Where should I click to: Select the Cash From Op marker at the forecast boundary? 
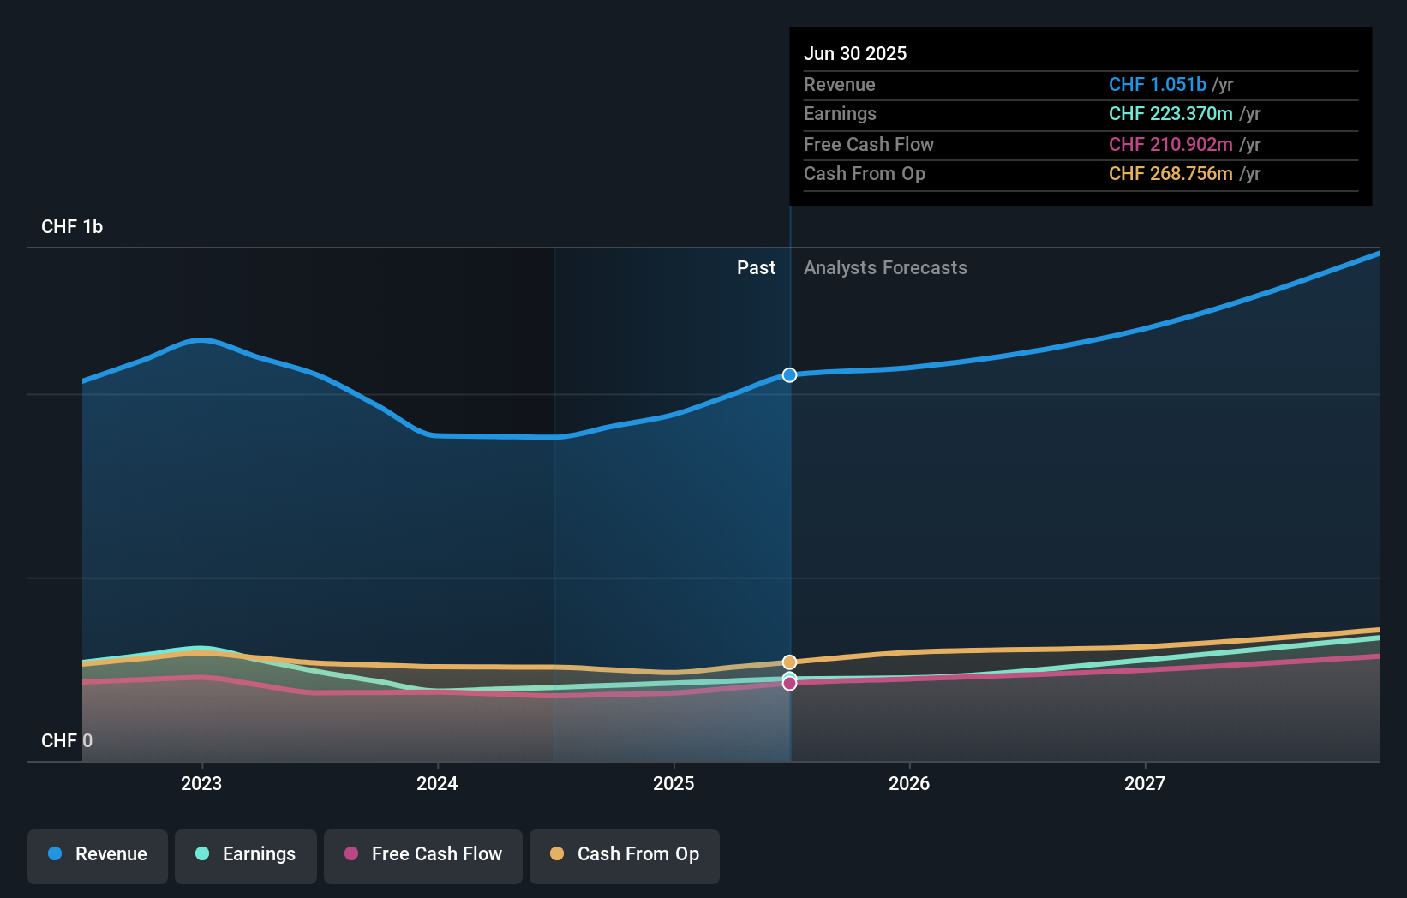click(789, 662)
